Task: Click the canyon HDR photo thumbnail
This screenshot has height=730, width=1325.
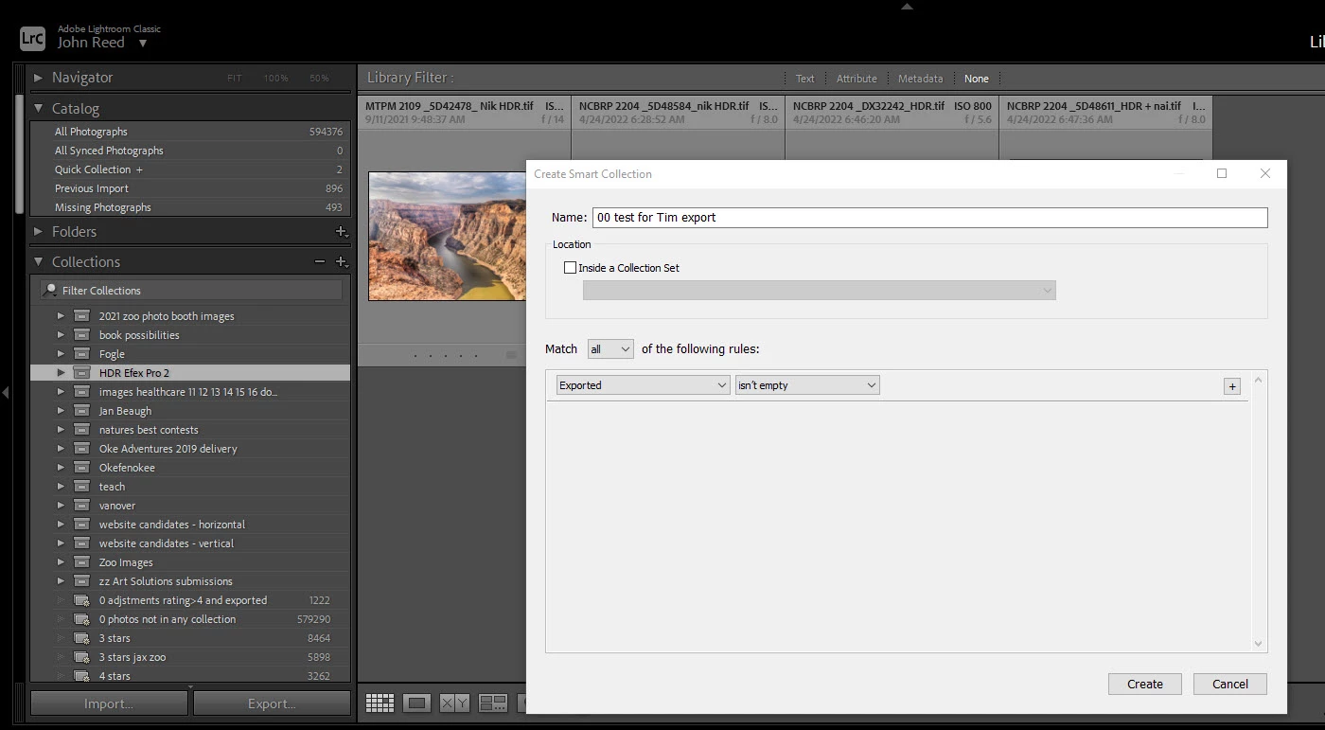Action: [447, 236]
